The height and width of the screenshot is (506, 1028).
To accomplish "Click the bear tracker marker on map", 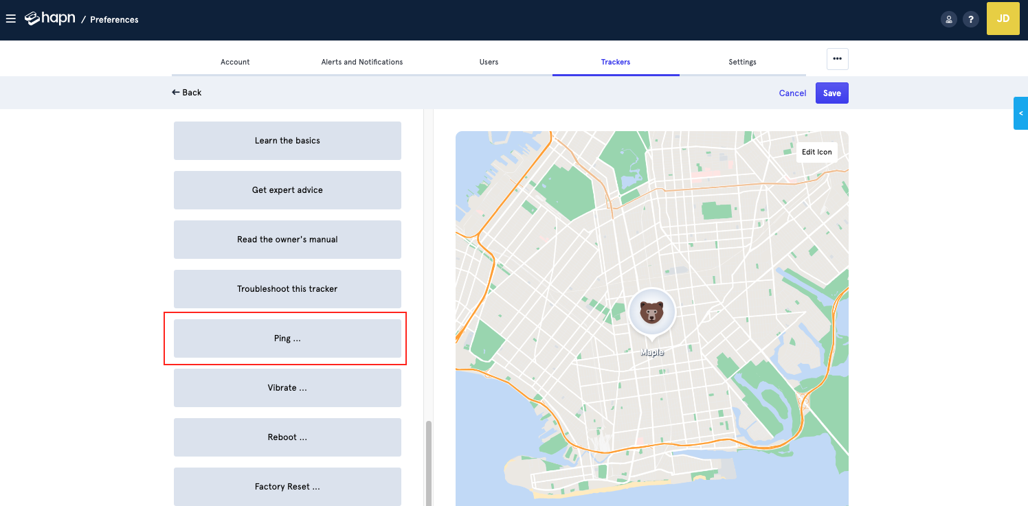I will [x=651, y=314].
